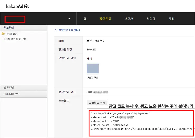
Task: Click the open folder icon for 전체 매체
Action: (x=3, y=34)
